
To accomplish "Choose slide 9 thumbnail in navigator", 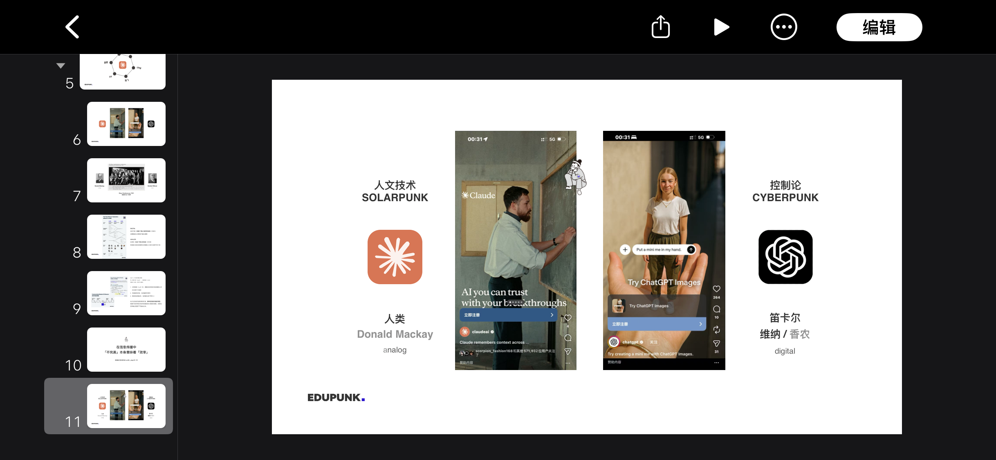I will pyautogui.click(x=126, y=293).
